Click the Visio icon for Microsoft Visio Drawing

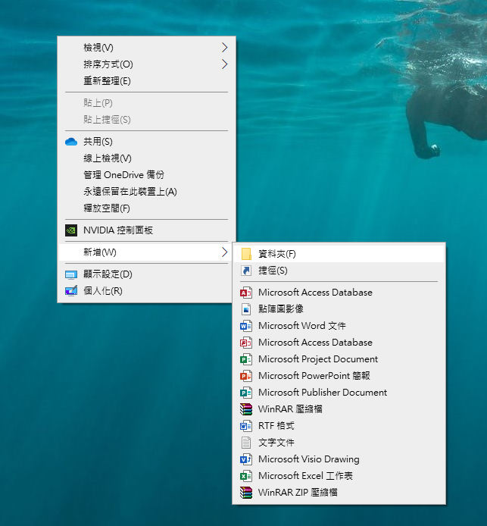tap(246, 459)
